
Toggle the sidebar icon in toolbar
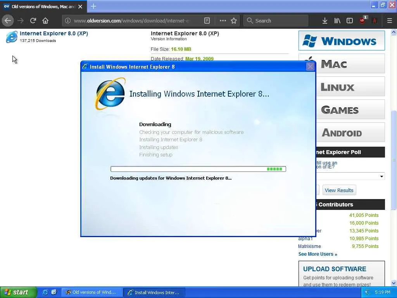point(350,21)
